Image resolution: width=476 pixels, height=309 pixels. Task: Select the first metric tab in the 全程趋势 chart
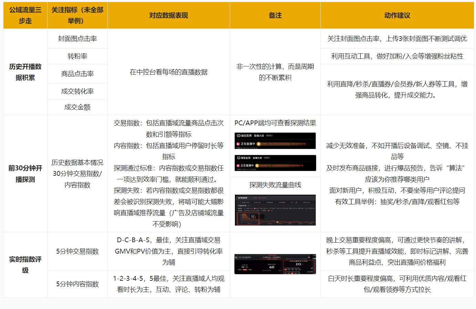(x=244, y=202)
